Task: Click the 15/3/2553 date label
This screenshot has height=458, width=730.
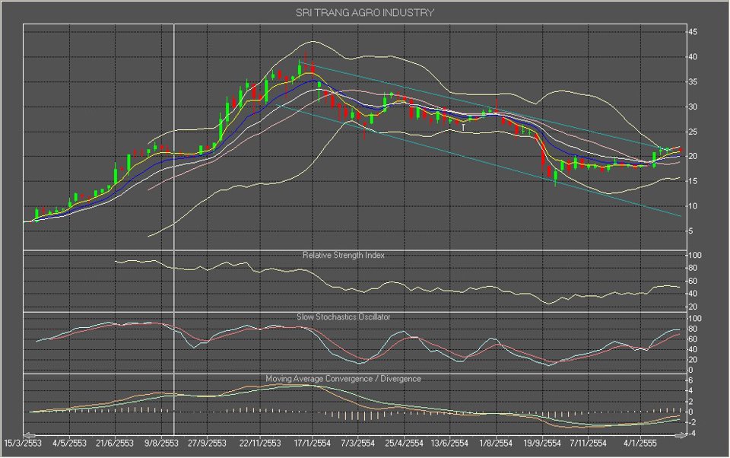Action: (22, 443)
